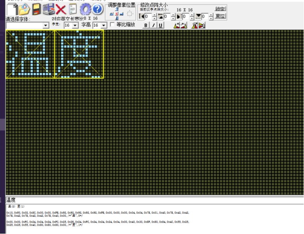Click the 调整像素位置 group label
Viewport: 304px width, 234px height.
[x=121, y=5]
